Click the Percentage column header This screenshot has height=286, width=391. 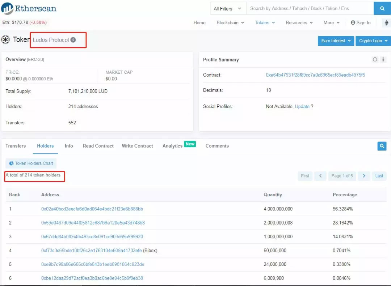345,195
